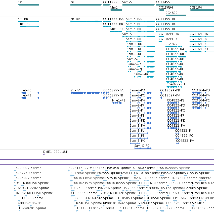Click the CG4822-PB protein
The width and height of the screenshot is (214, 212).
click(173, 103)
